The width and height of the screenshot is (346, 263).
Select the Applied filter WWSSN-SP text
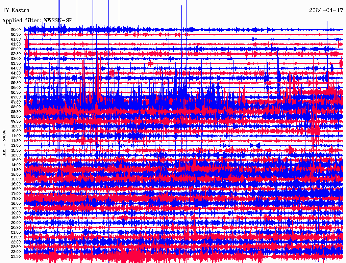pyautogui.click(x=37, y=21)
